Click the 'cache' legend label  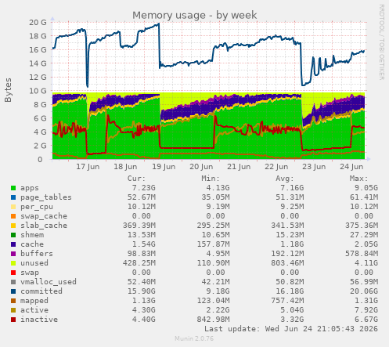(x=32, y=244)
